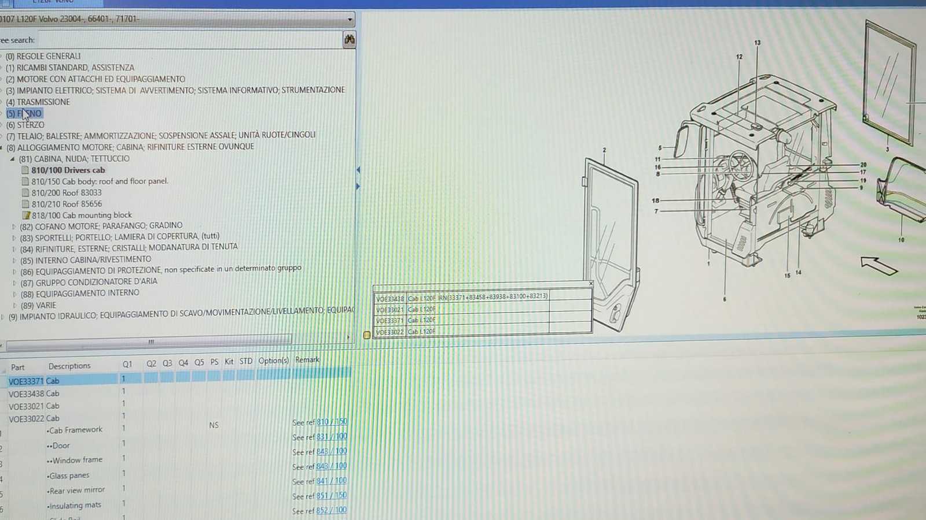Open the L120F Volvo model dropdown
The width and height of the screenshot is (926, 520).
coord(350,19)
